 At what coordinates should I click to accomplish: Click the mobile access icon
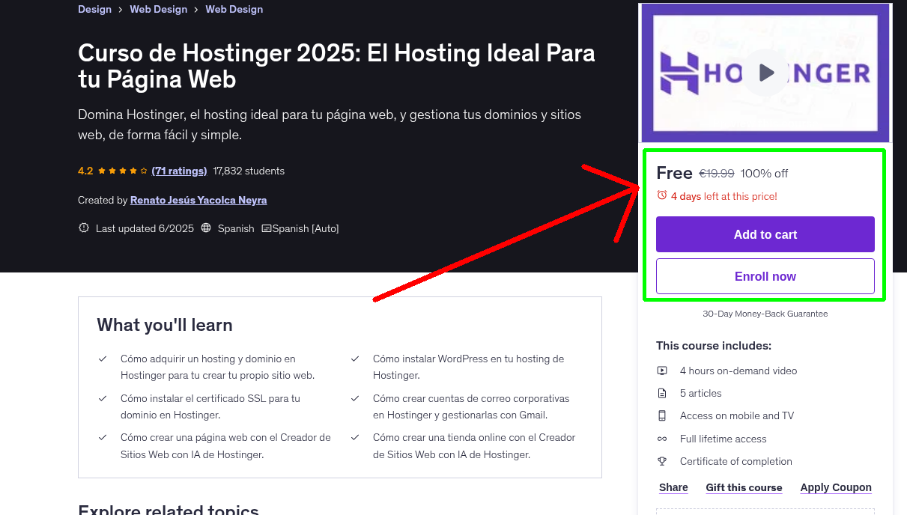[662, 415]
